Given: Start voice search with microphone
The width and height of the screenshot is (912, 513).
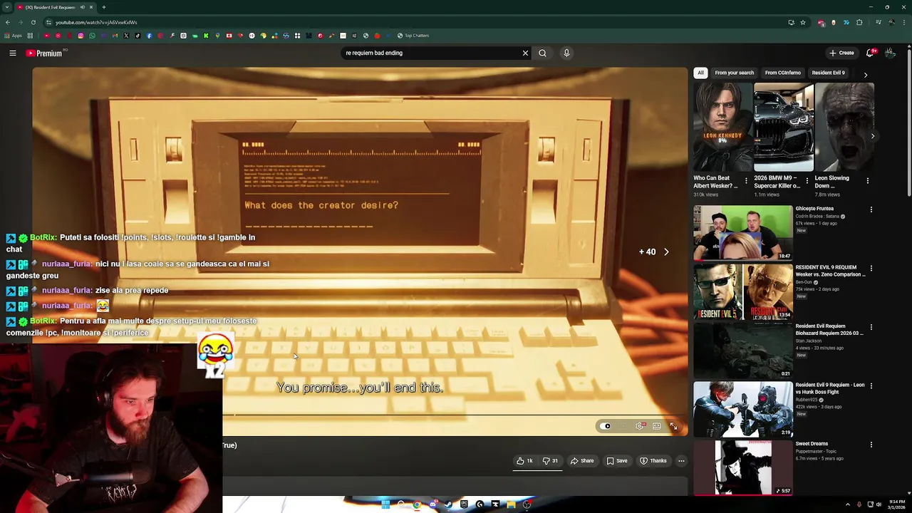Looking at the screenshot, I should 566,53.
